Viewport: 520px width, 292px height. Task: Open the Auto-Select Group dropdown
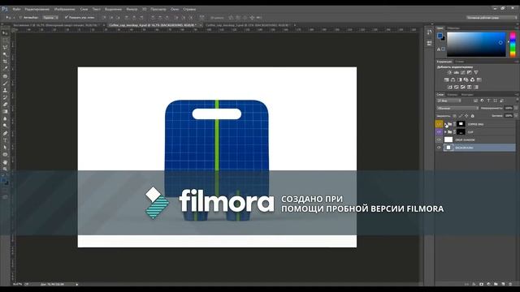click(x=50, y=18)
